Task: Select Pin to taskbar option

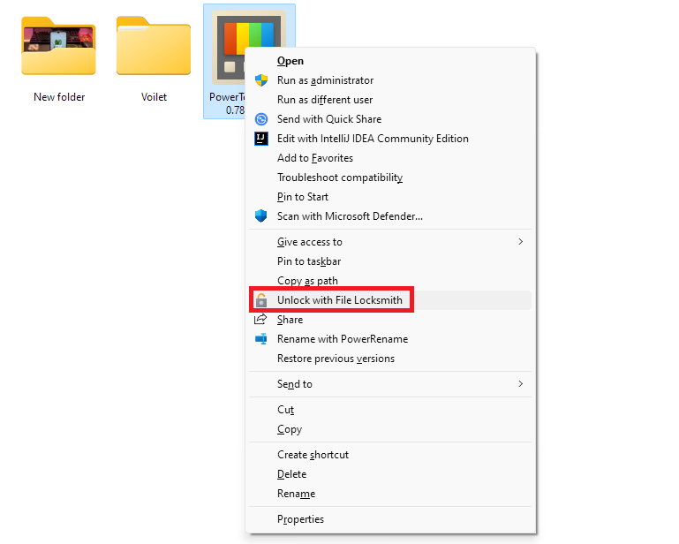Action: click(x=309, y=261)
